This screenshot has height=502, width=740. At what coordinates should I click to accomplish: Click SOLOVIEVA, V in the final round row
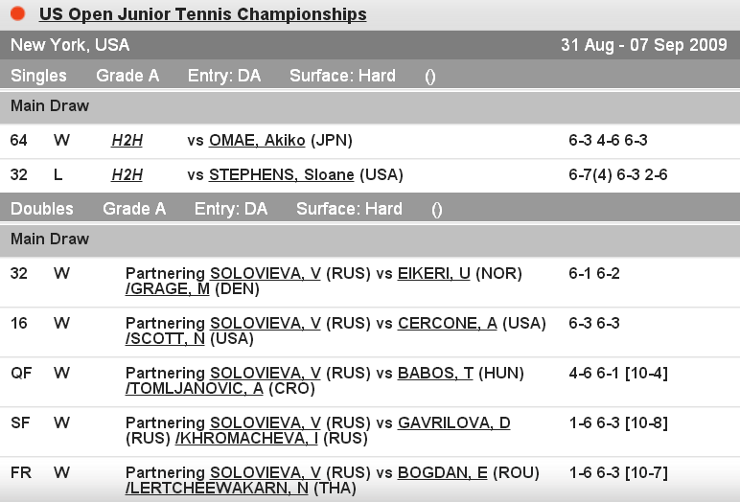tap(266, 473)
